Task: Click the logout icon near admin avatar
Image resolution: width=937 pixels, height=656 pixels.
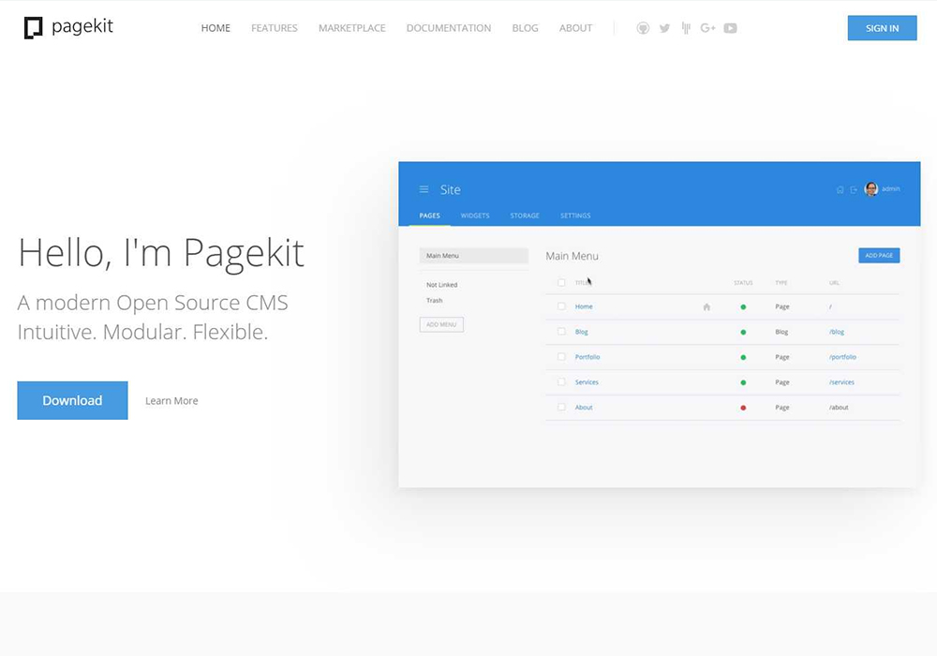Action: [x=854, y=189]
